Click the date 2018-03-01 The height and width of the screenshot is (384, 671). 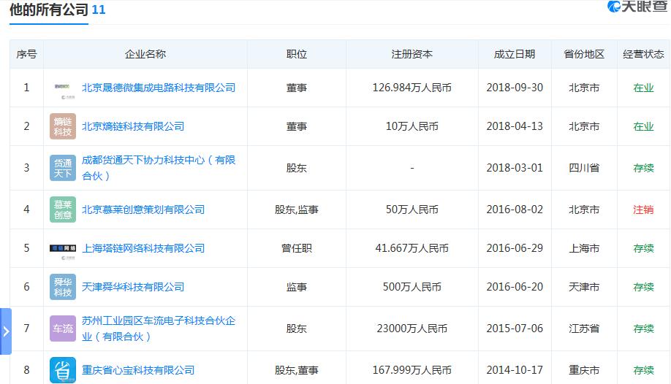[x=515, y=168]
